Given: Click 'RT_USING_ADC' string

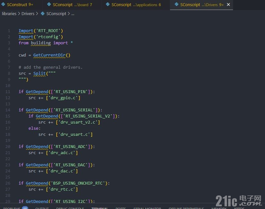Looking at the screenshot, I should [71, 147].
